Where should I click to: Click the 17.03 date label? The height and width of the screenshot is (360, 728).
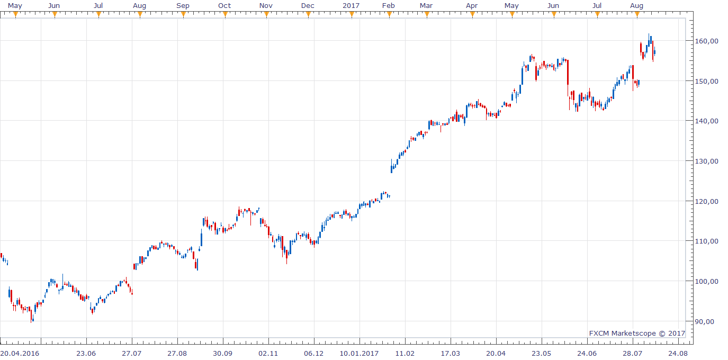pyautogui.click(x=451, y=353)
